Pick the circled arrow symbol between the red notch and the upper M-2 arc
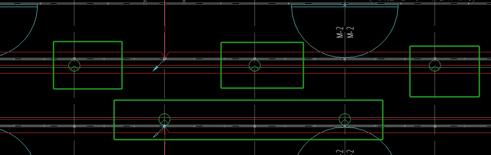The width and height of the screenshot is (491, 155). coord(254,66)
